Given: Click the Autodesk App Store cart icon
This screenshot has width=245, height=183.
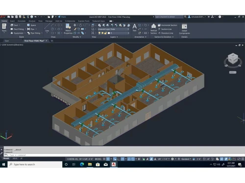Looking at the screenshot, I should 209,17.
